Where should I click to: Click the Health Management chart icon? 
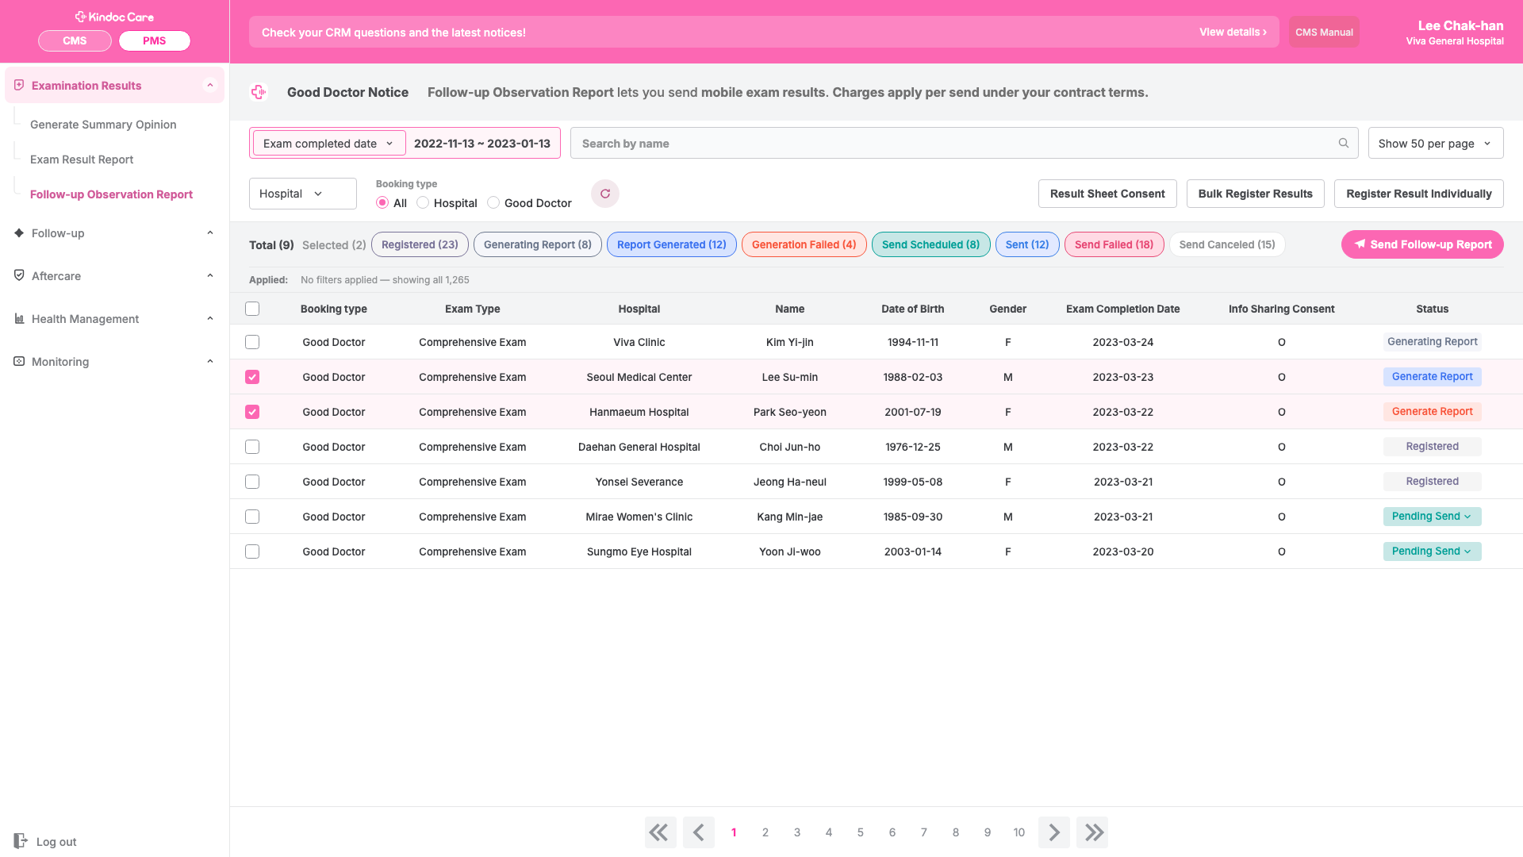click(x=19, y=318)
